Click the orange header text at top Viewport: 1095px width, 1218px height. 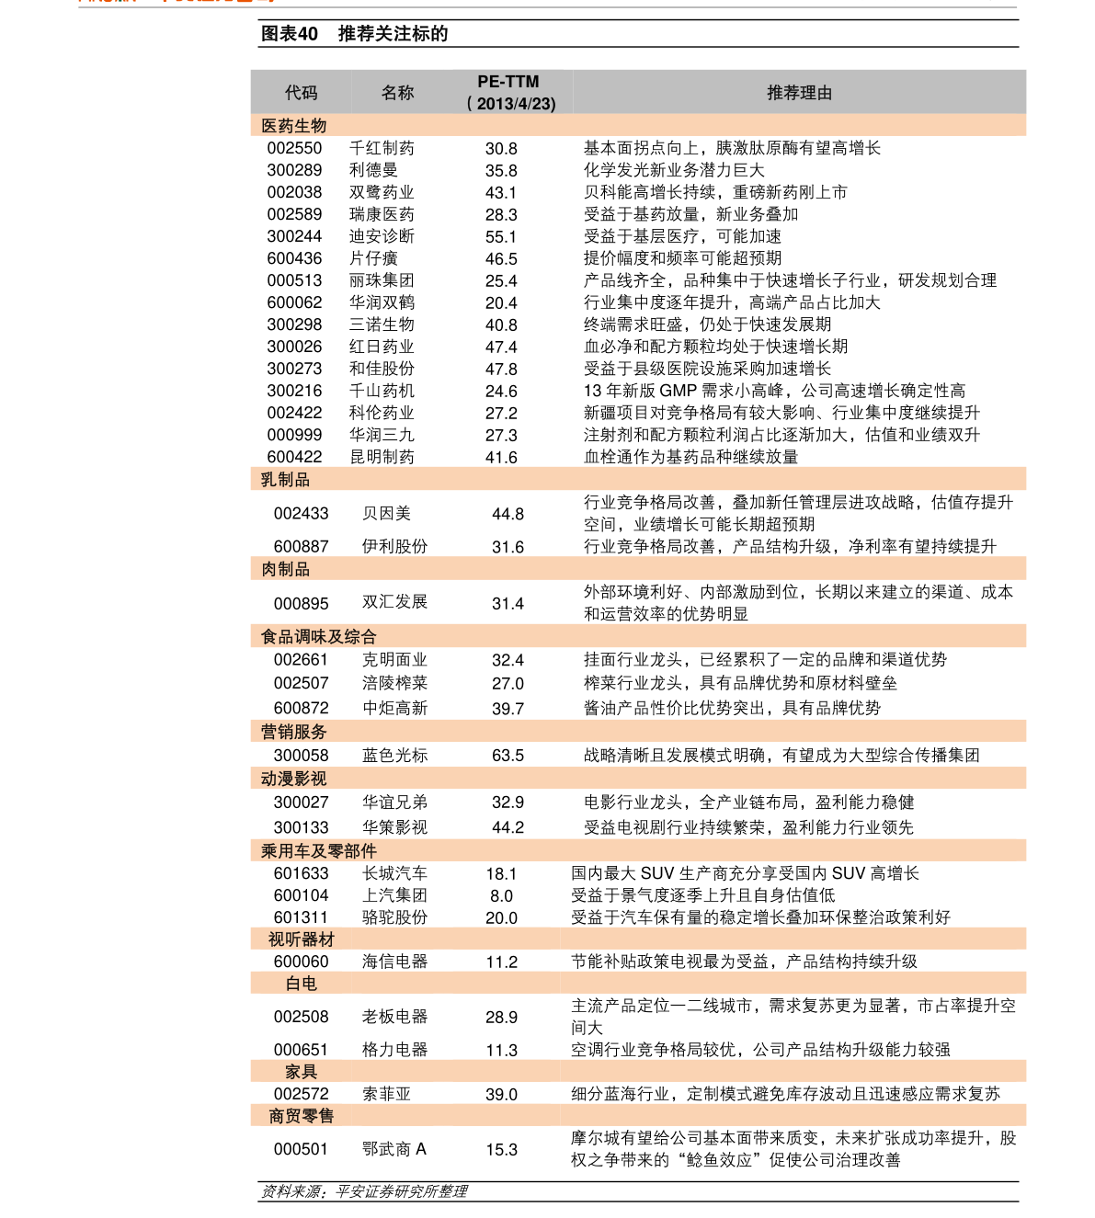tap(175, 2)
